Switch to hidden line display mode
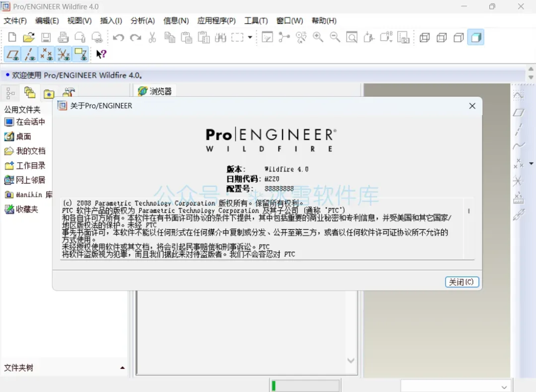536x392 pixels. click(442, 38)
